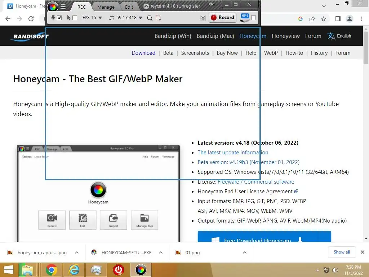Screen dimensions: 369x277
Task: Open the 592 x 418 size dropdown
Action: point(141,18)
